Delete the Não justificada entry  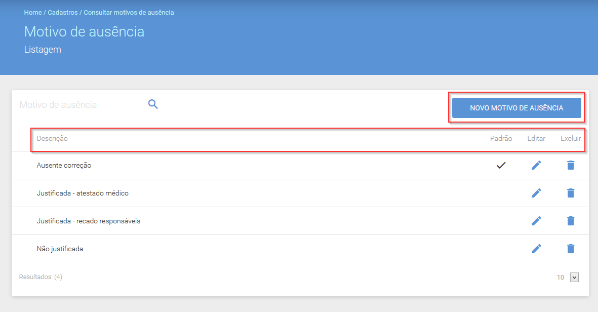(571, 249)
